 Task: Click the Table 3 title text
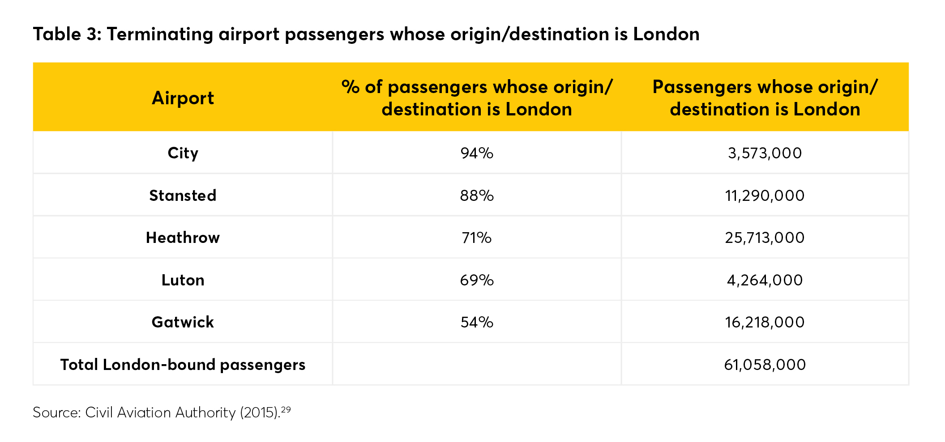[366, 34]
